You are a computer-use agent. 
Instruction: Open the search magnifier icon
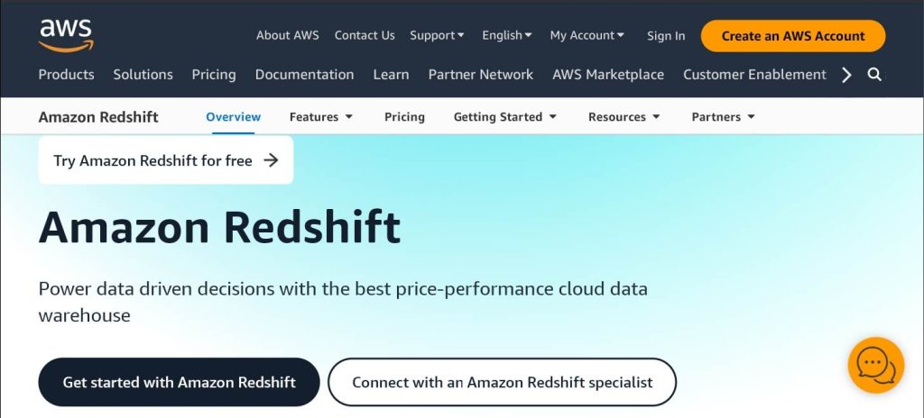[x=874, y=75]
